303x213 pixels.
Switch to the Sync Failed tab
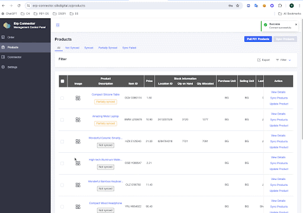(x=129, y=48)
